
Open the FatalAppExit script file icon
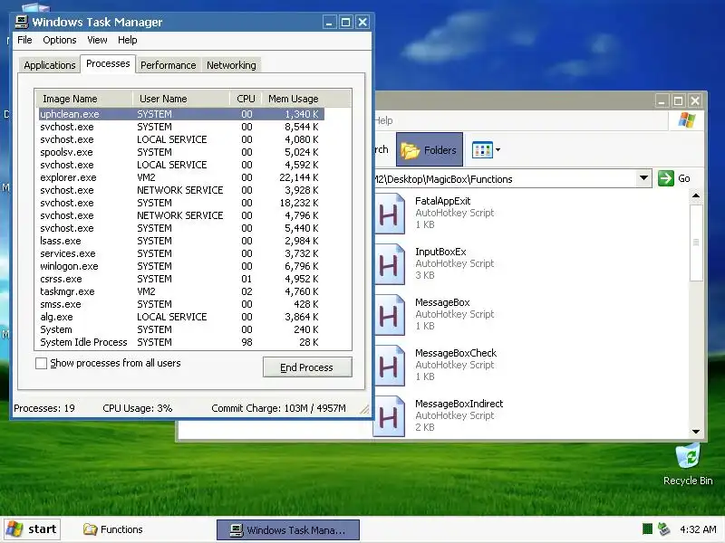(x=390, y=214)
